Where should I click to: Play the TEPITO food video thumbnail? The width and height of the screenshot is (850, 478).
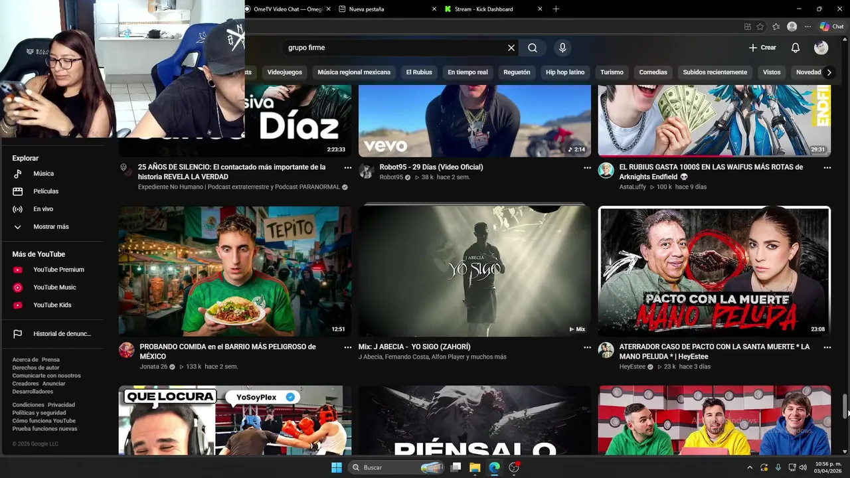[x=235, y=271]
